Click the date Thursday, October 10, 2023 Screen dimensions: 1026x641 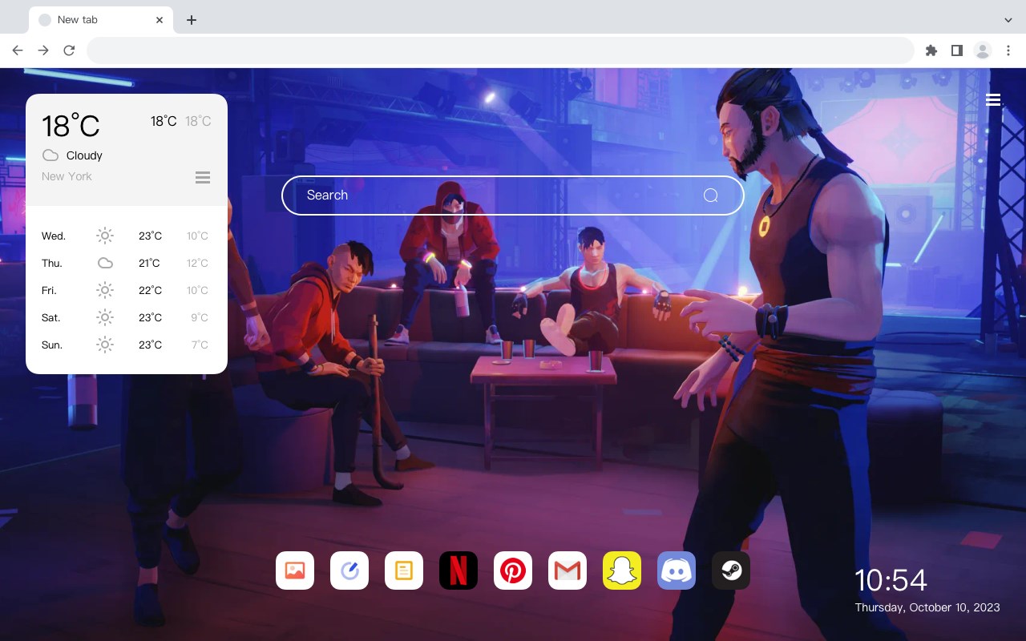coord(927,607)
